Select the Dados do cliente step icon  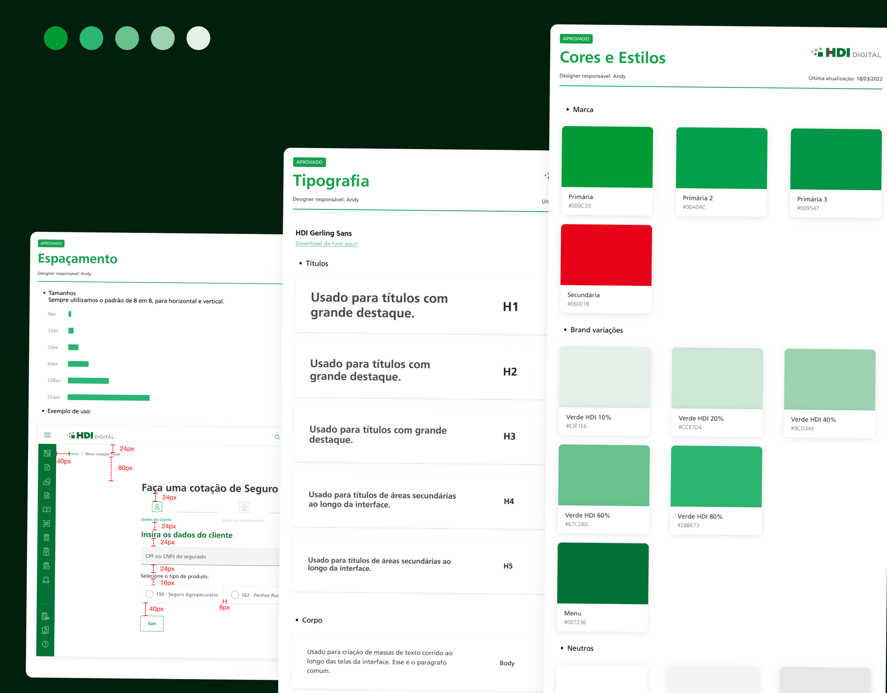(157, 507)
